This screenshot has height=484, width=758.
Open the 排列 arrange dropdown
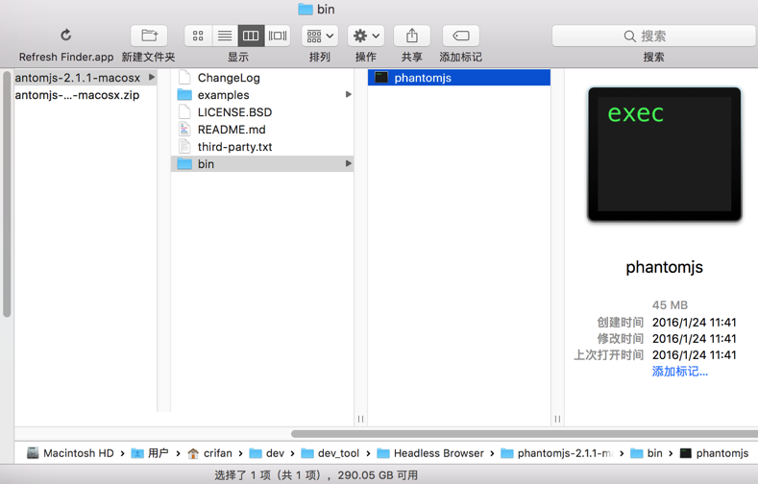320,36
